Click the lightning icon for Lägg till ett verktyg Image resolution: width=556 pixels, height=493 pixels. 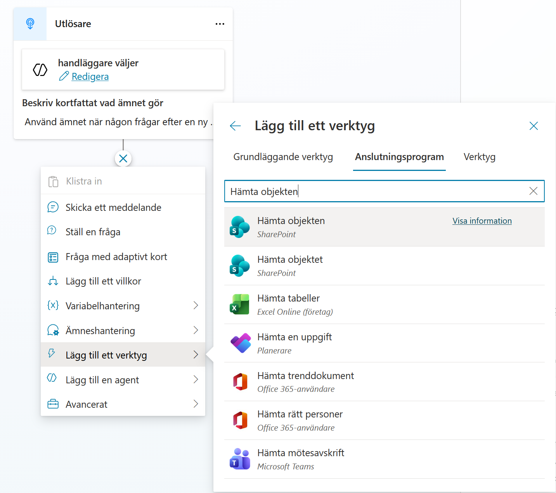click(x=52, y=353)
